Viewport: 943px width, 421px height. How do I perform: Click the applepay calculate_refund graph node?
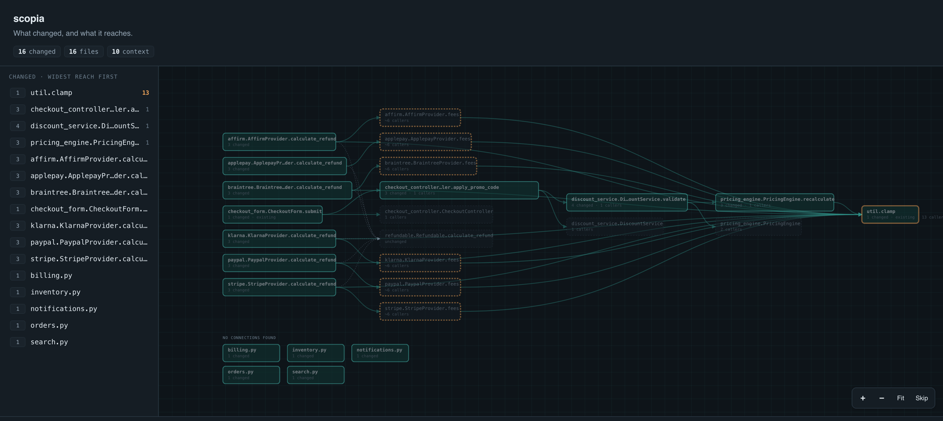[285, 166]
